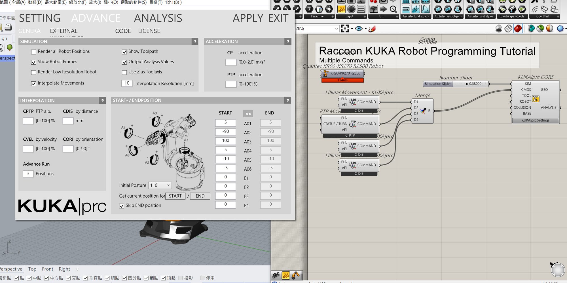Toggle the 中點 osnap checkbox in Rhino

pos(29,278)
